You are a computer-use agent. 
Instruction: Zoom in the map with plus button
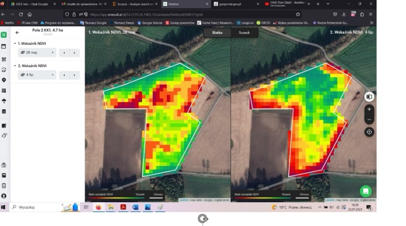click(x=369, y=109)
